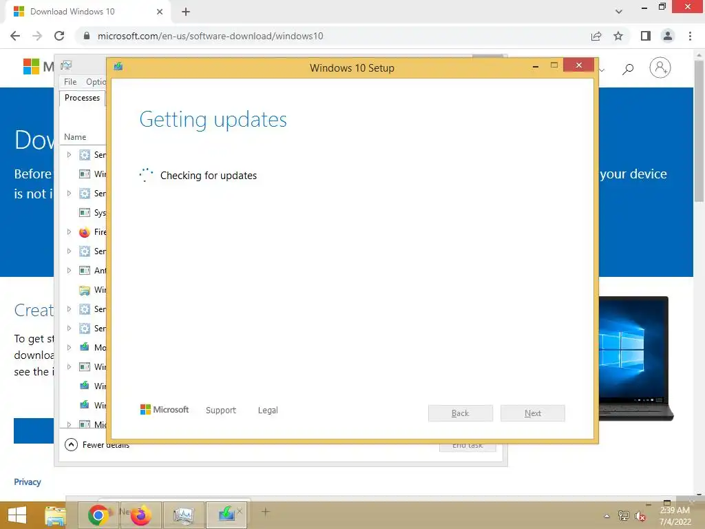This screenshot has width=705, height=529.
Task: Click Windows 10 Setup taskbar button
Action: point(227,515)
